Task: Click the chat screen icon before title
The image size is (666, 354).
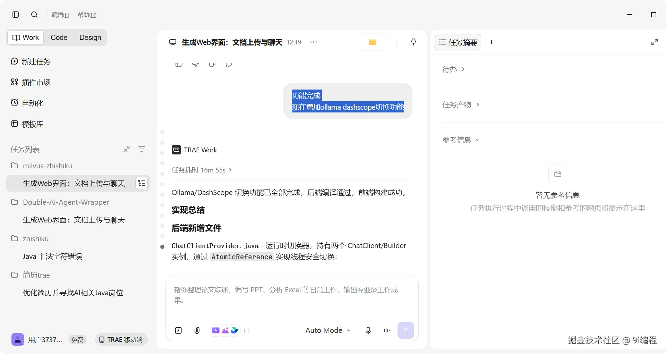Action: tap(173, 42)
